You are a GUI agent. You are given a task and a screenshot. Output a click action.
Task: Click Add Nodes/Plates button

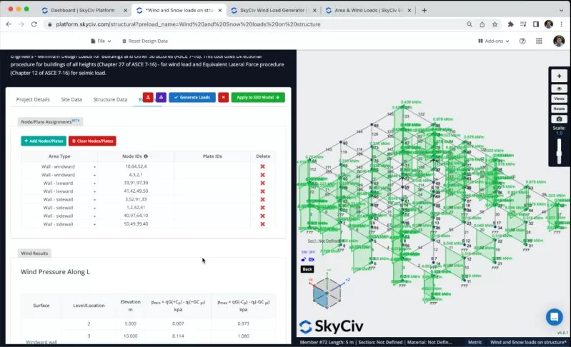tap(44, 141)
